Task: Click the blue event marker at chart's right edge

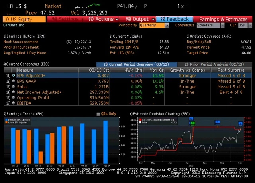Action: coord(240,124)
